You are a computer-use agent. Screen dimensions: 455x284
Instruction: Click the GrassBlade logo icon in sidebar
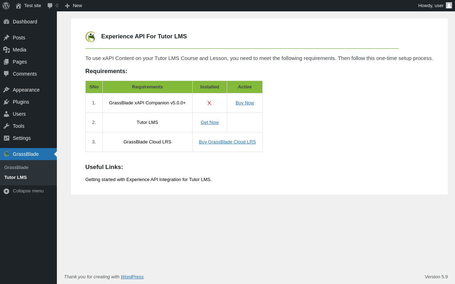[x=6, y=154]
